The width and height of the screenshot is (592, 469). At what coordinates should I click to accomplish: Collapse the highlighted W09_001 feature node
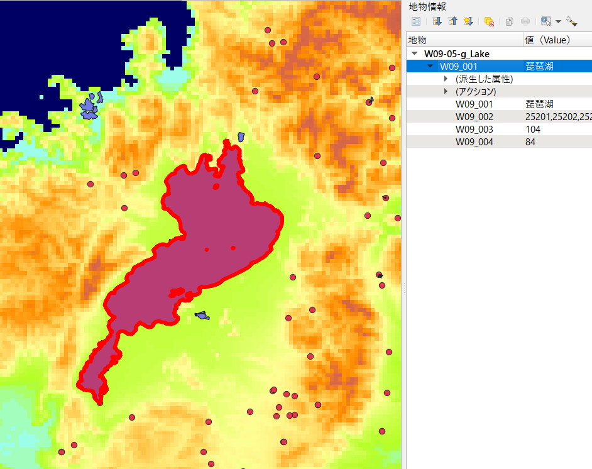(x=429, y=65)
